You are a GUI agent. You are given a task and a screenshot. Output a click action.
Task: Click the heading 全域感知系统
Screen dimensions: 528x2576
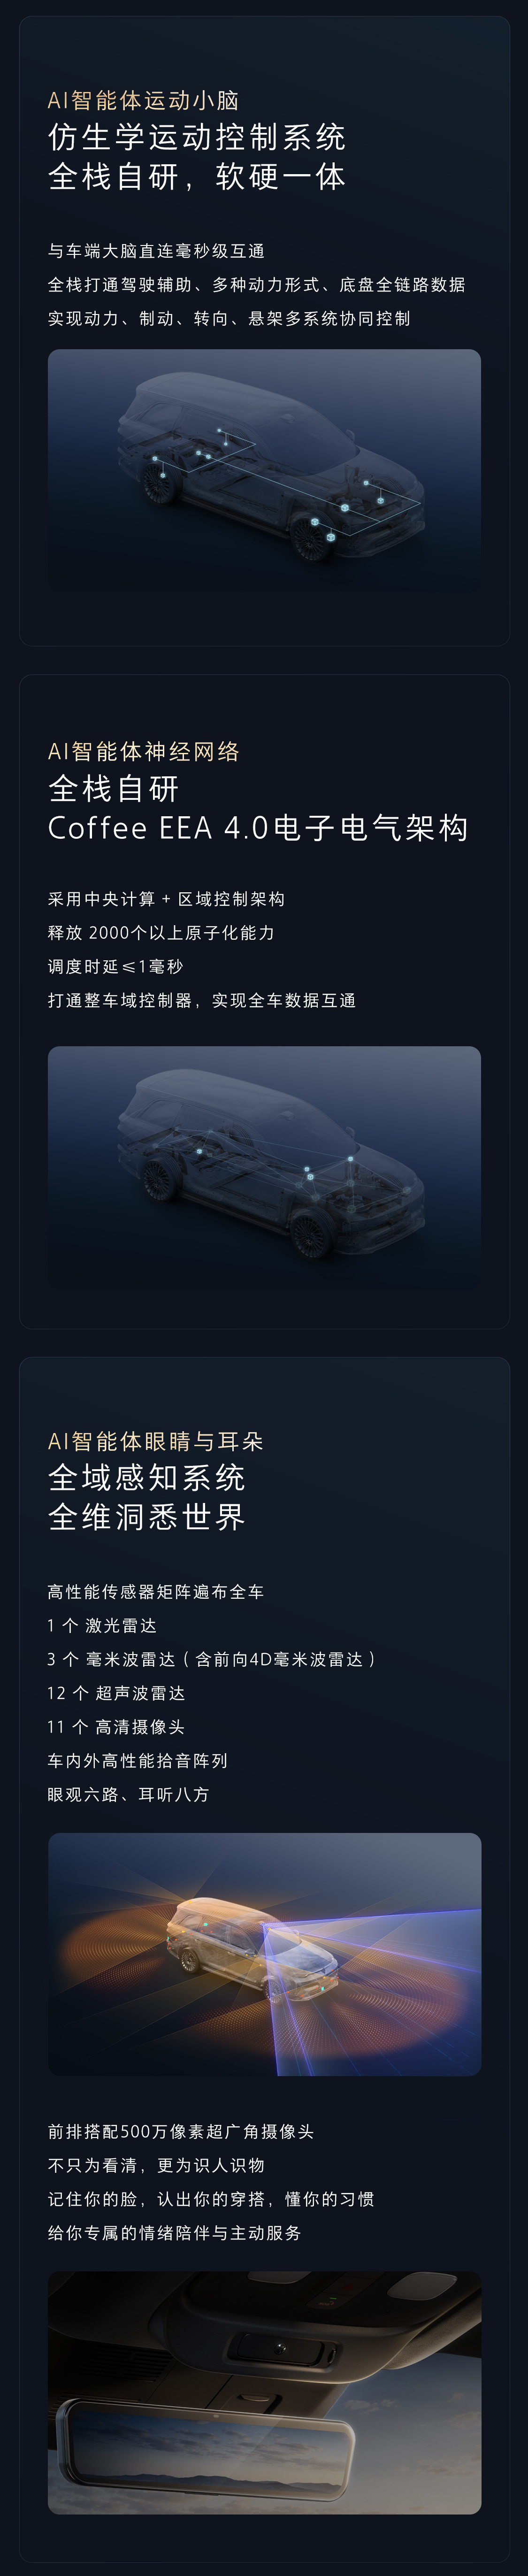[x=147, y=1477]
